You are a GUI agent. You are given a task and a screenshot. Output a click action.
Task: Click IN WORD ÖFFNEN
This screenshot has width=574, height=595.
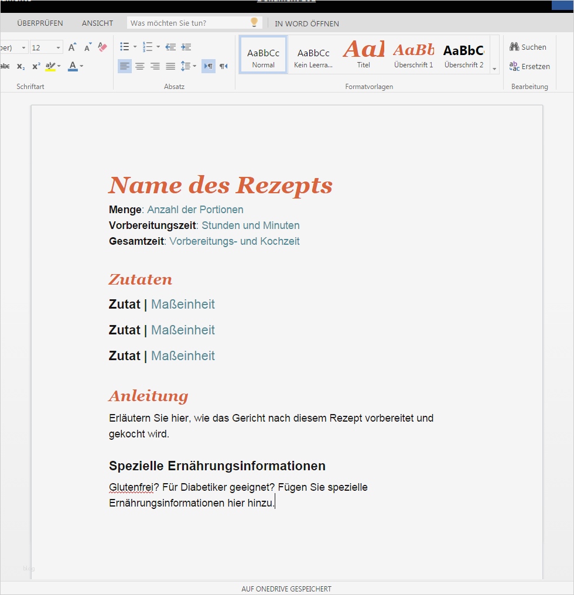[307, 24]
